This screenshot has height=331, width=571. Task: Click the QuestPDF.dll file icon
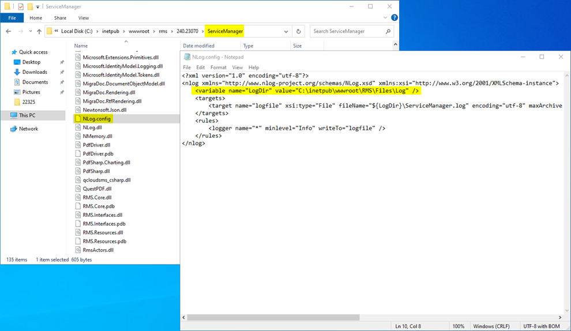tap(78, 189)
